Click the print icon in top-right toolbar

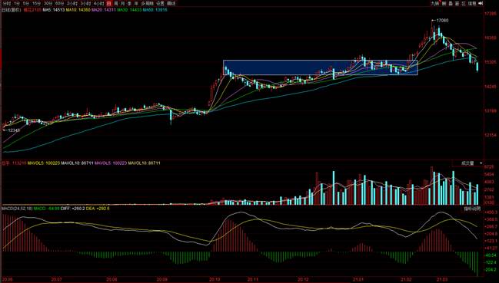451,4
